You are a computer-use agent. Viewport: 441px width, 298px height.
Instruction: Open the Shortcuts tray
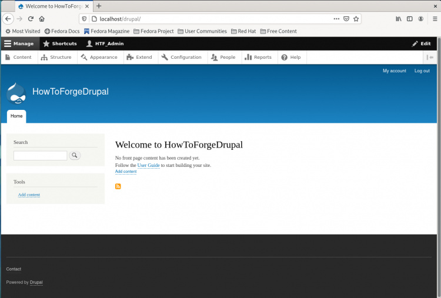[60, 43]
